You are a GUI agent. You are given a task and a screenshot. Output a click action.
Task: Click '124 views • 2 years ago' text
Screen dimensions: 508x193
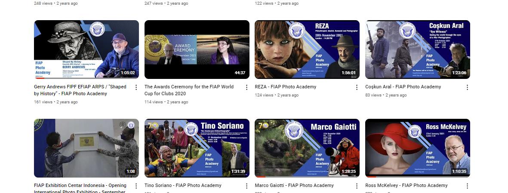point(277,95)
